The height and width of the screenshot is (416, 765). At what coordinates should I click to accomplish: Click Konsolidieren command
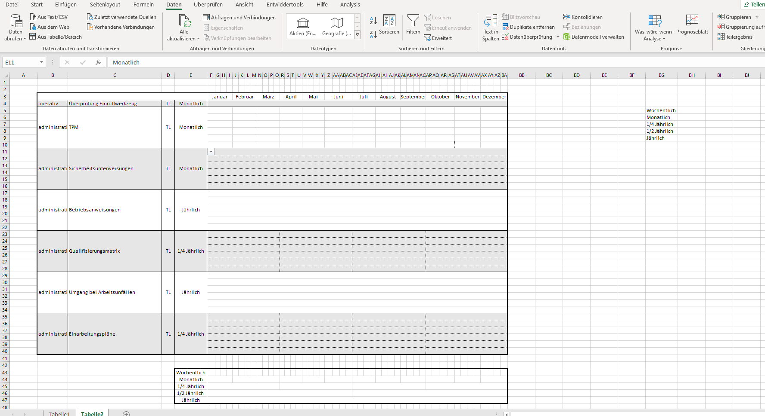tap(583, 17)
